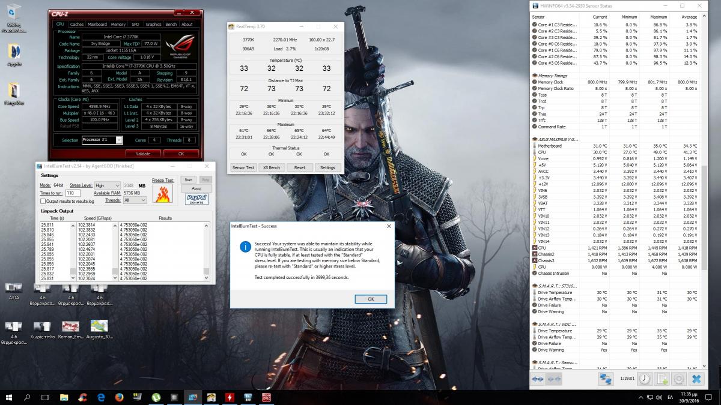Open Firefox from the taskbar
The width and height of the screenshot is (721, 405).
[x=119, y=397]
